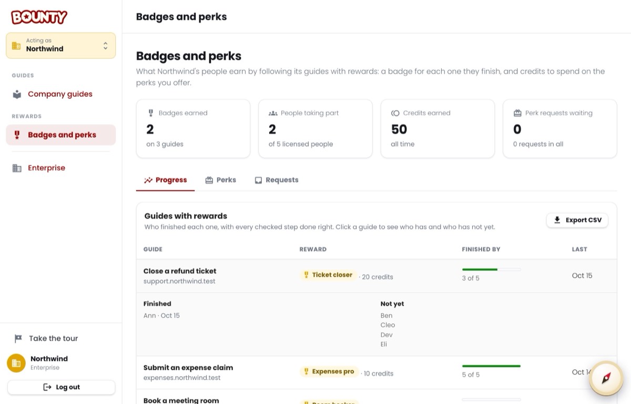Click the compass floating button
Viewport: 631px width, 404px height.
[606, 378]
